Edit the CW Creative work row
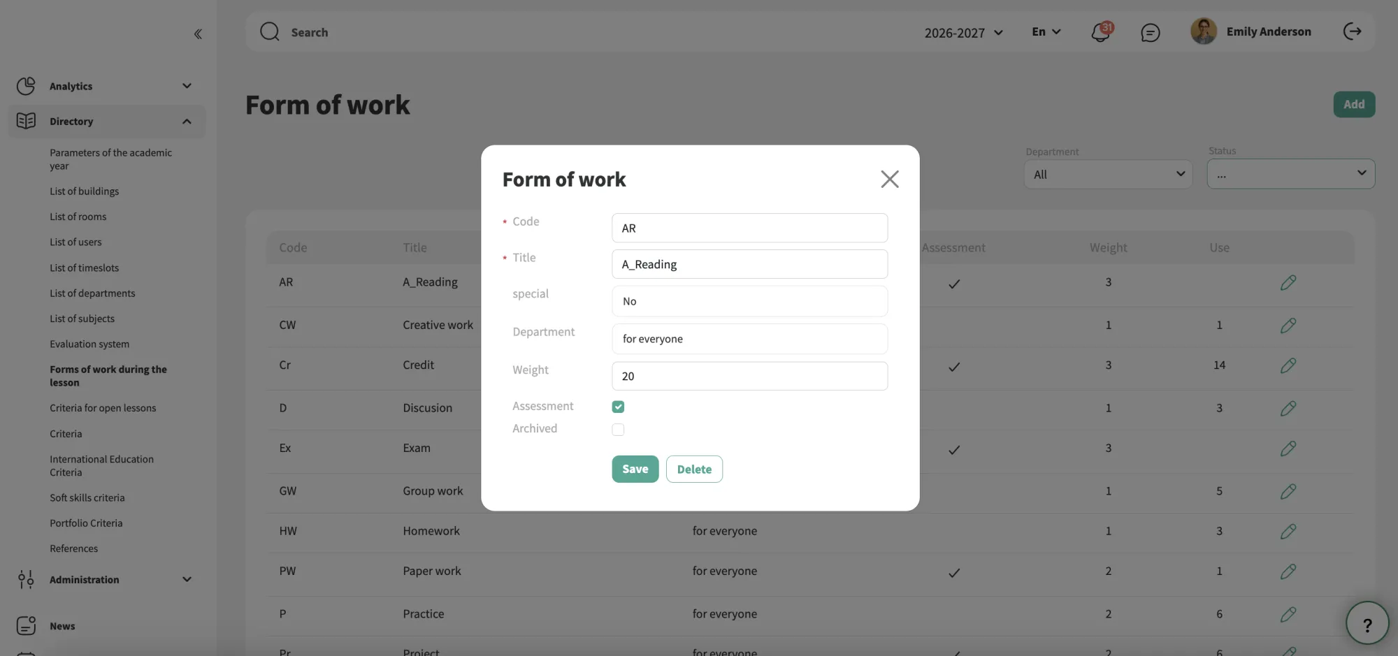1398x656 pixels. pos(1288,325)
